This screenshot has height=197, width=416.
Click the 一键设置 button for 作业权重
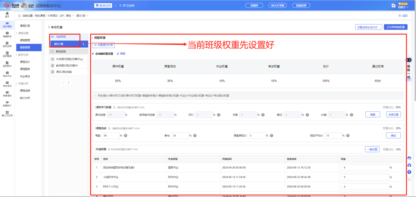(372, 149)
